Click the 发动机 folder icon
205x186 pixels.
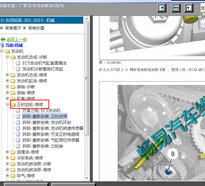7,51
